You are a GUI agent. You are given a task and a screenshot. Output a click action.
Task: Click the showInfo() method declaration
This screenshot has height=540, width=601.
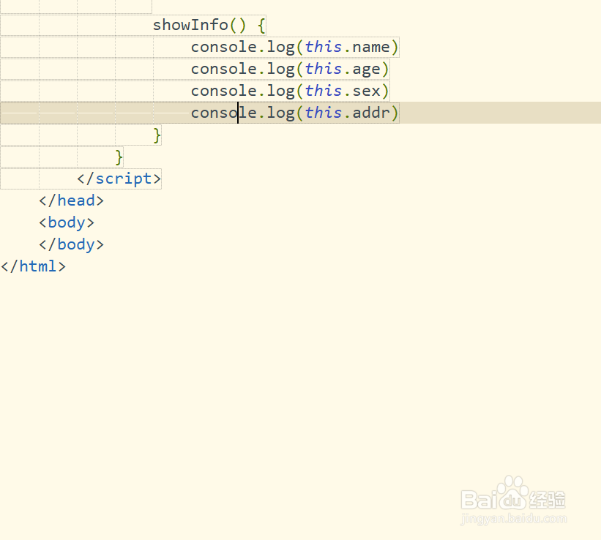click(209, 26)
